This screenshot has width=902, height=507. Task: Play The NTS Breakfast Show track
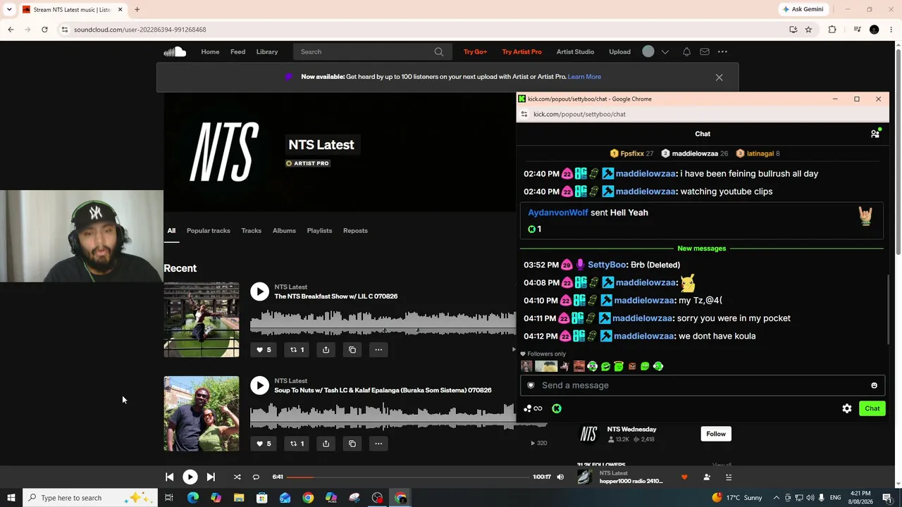click(260, 292)
